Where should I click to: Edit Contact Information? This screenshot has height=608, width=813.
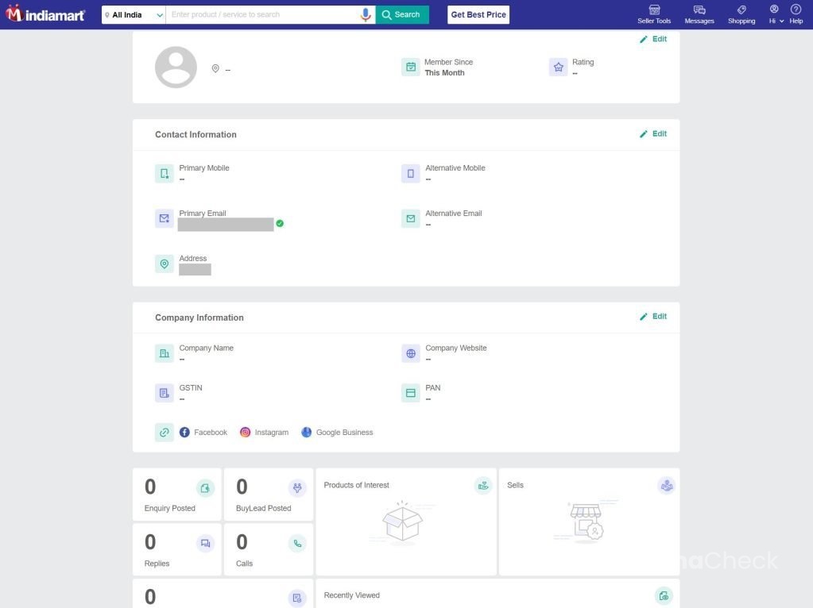coord(653,133)
